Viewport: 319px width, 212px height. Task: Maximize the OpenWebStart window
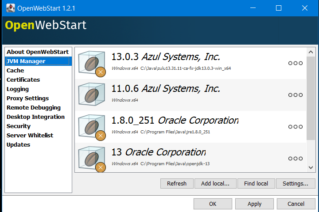pyautogui.click(x=279, y=8)
